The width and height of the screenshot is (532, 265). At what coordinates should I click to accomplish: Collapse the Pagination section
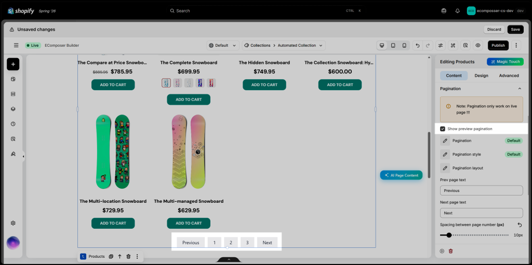[520, 89]
